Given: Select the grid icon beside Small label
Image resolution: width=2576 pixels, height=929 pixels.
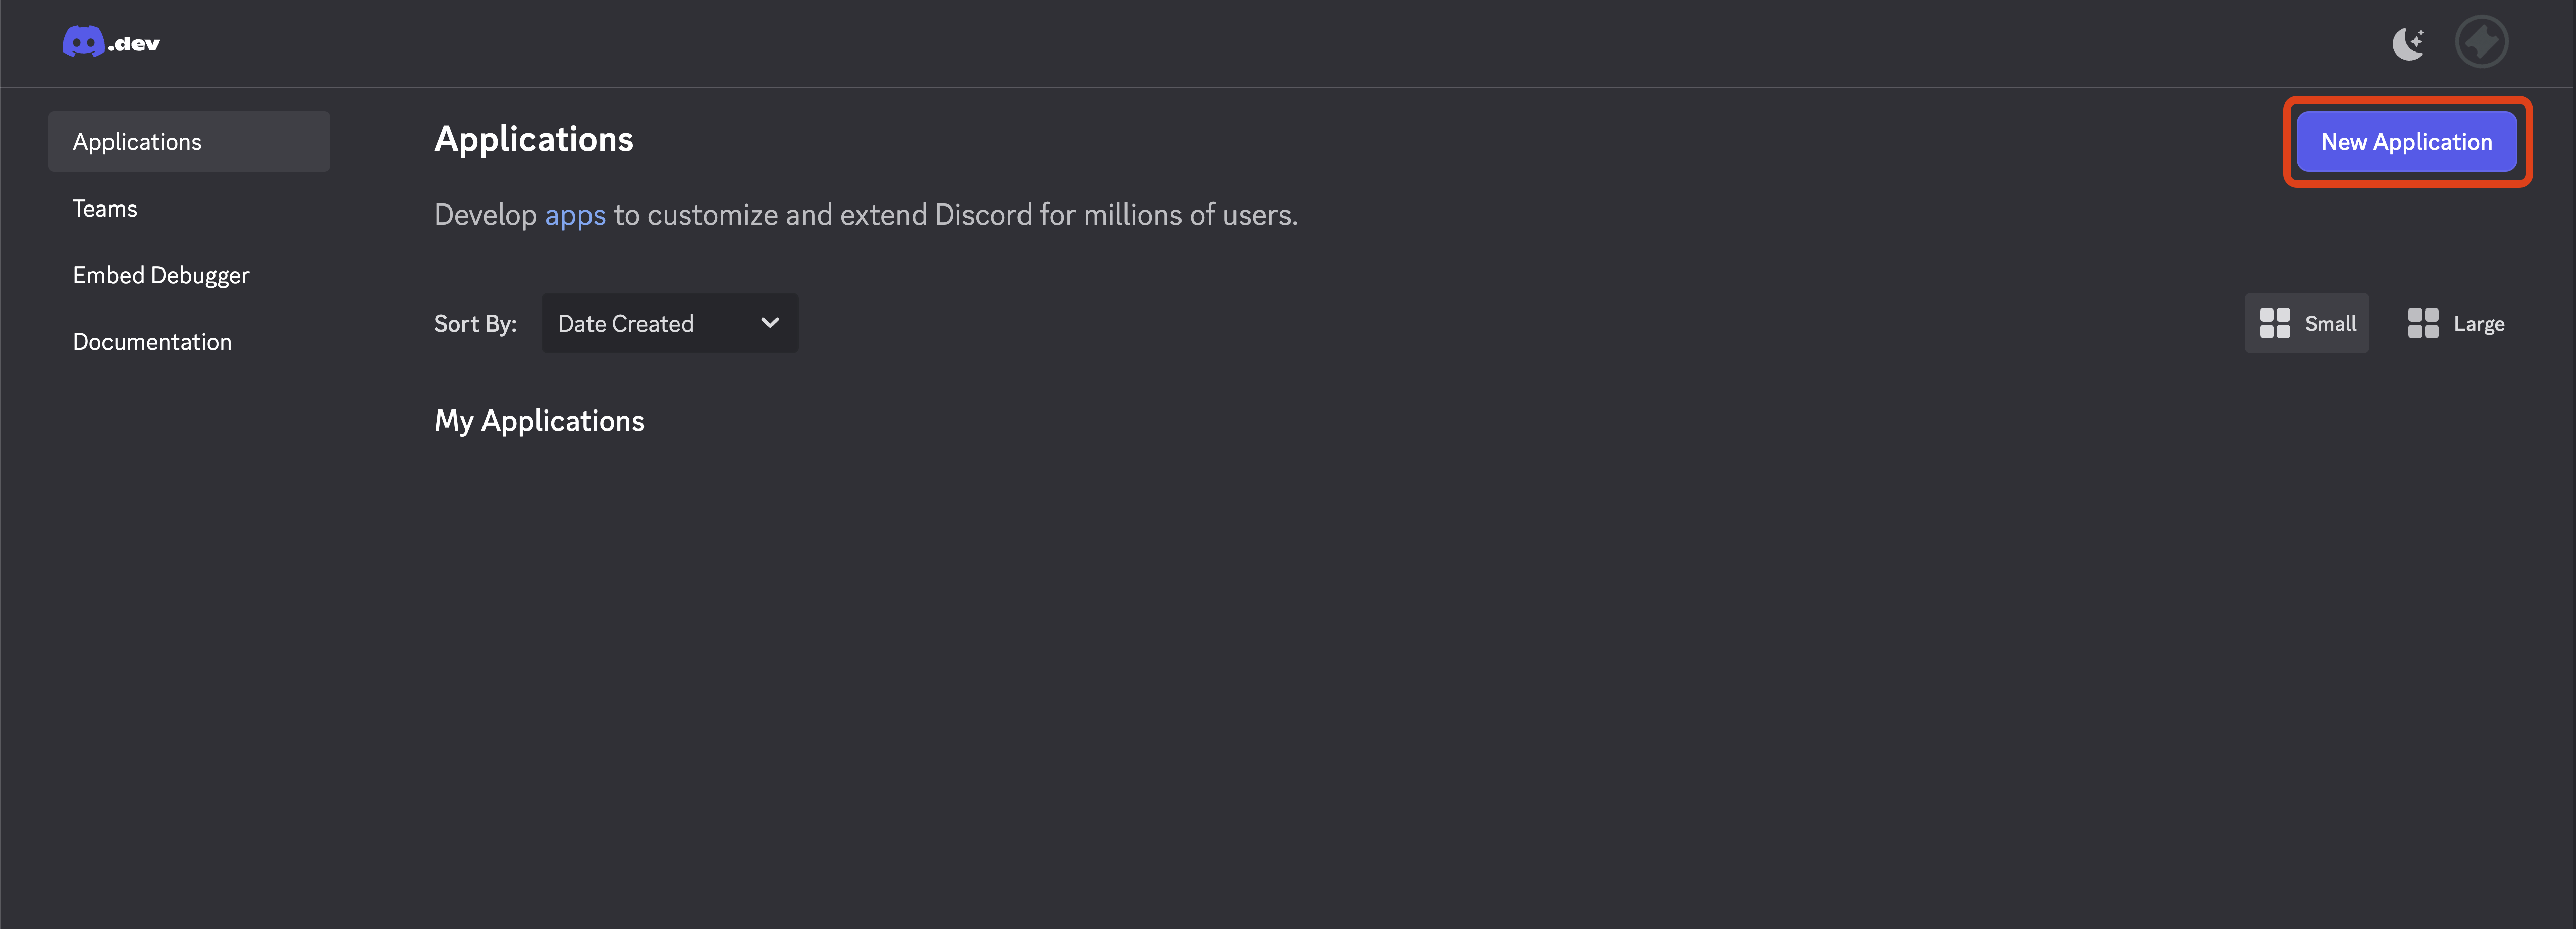Looking at the screenshot, I should coord(2276,322).
